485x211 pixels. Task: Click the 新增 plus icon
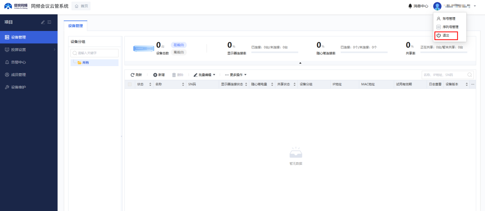pyautogui.click(x=155, y=75)
